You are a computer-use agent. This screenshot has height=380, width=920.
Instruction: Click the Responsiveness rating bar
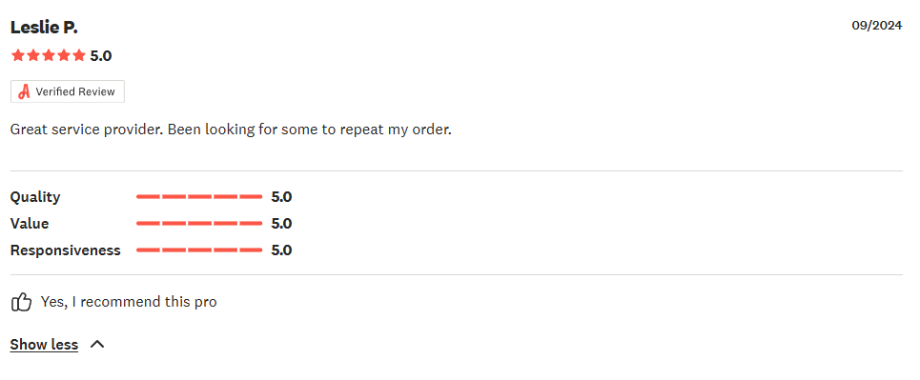point(199,250)
